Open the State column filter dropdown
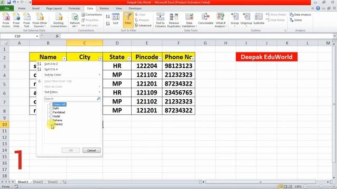 pos(129,59)
